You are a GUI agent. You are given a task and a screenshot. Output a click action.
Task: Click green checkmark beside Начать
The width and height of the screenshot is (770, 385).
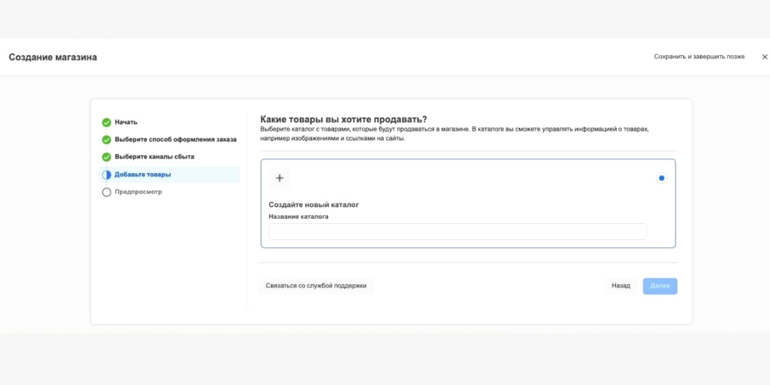107,122
